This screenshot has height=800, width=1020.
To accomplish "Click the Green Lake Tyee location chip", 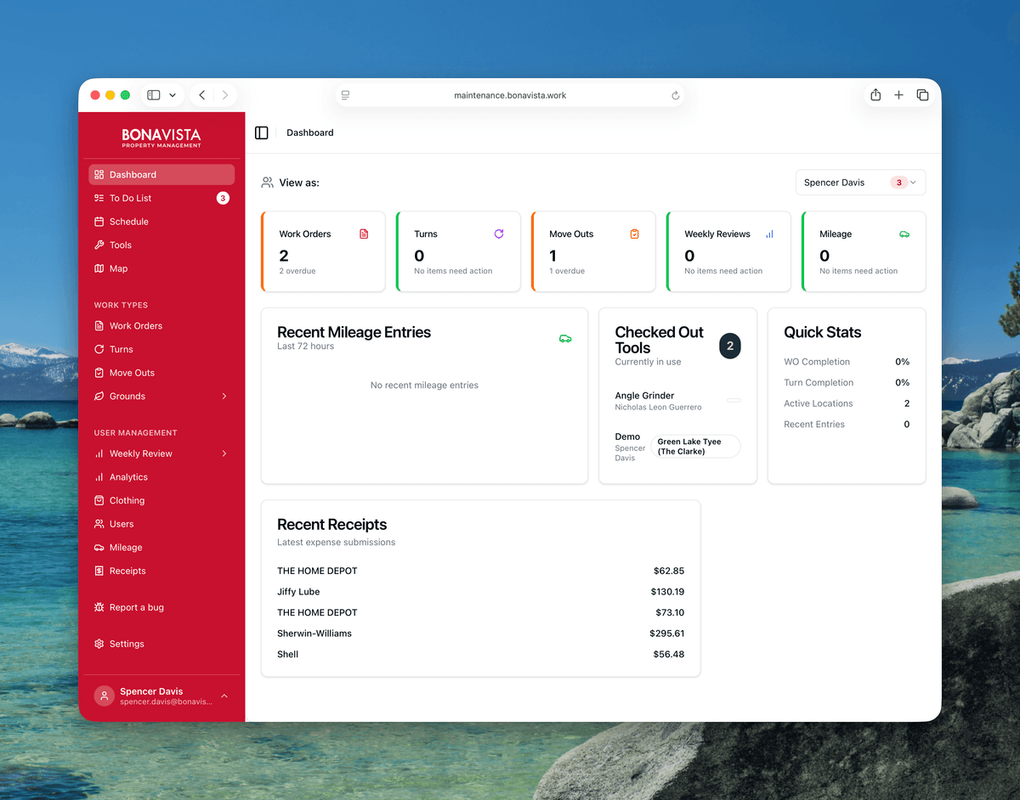I will tap(695, 445).
